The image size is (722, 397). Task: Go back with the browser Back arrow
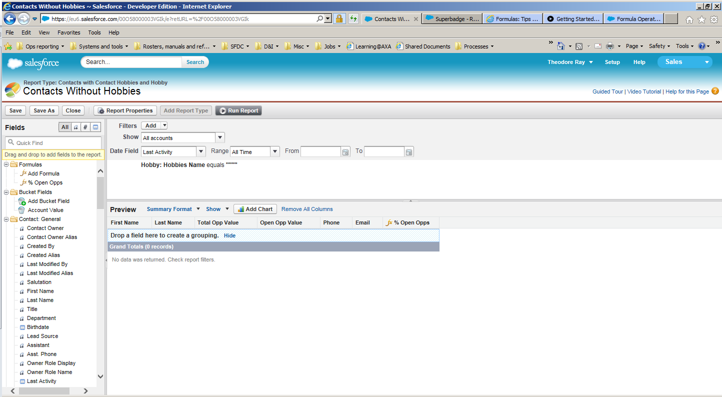9,19
